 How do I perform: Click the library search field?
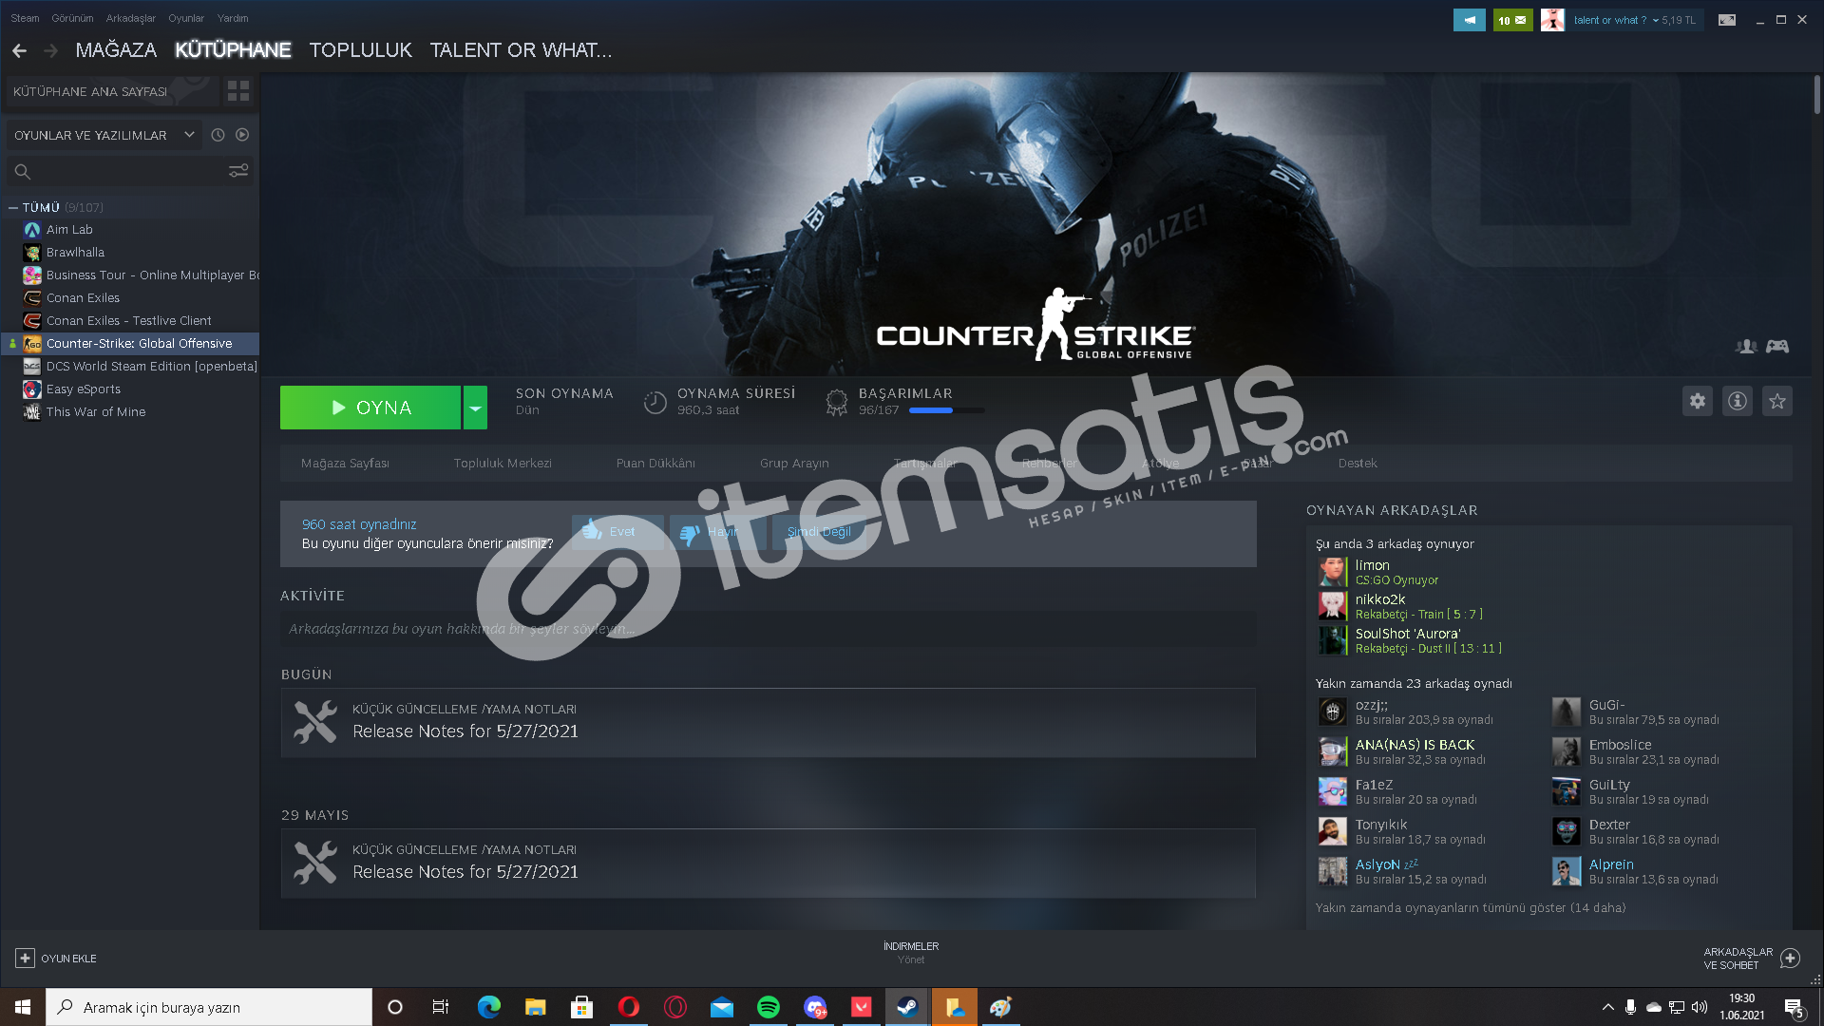pyautogui.click(x=128, y=171)
